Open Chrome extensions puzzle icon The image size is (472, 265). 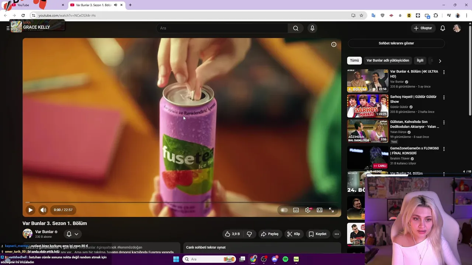tap(436, 15)
